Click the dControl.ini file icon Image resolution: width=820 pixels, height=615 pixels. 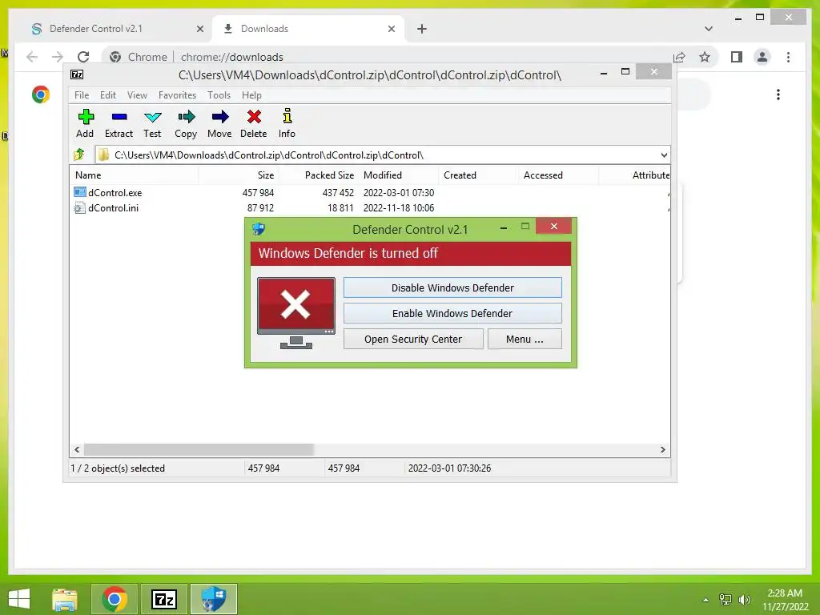[79, 207]
